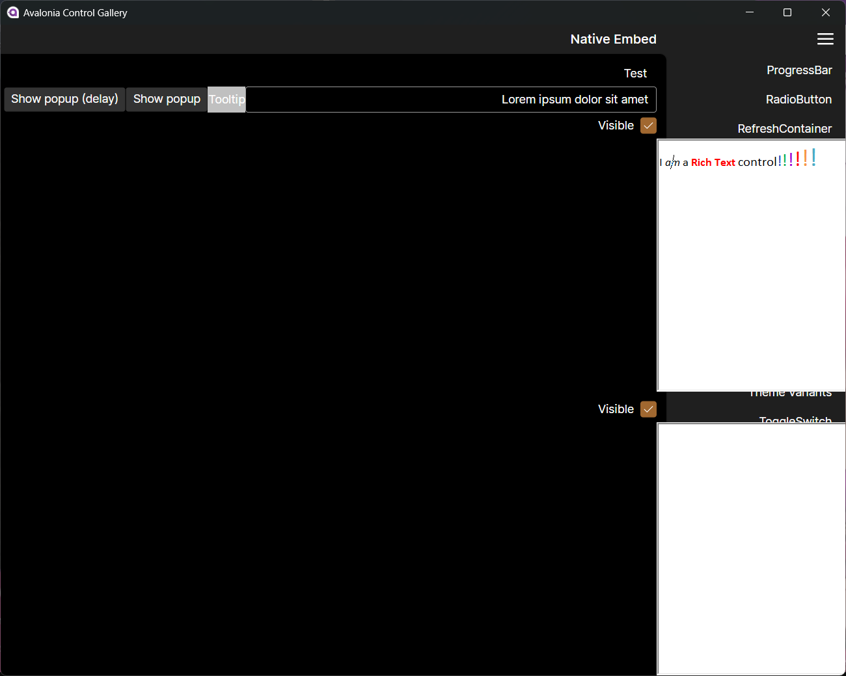Viewport: 846px width, 676px height.
Task: Select ToggleSwitch from the sidebar list
Action: pyautogui.click(x=795, y=420)
